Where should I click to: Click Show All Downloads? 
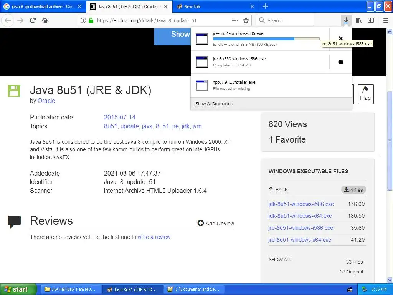214,104
